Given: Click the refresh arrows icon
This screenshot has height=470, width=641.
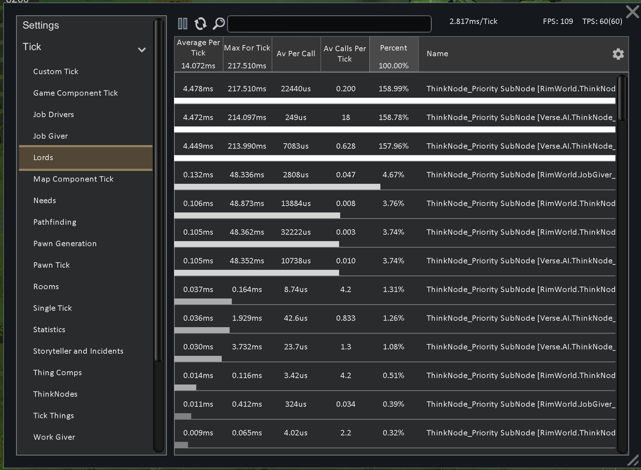Looking at the screenshot, I should (200, 24).
